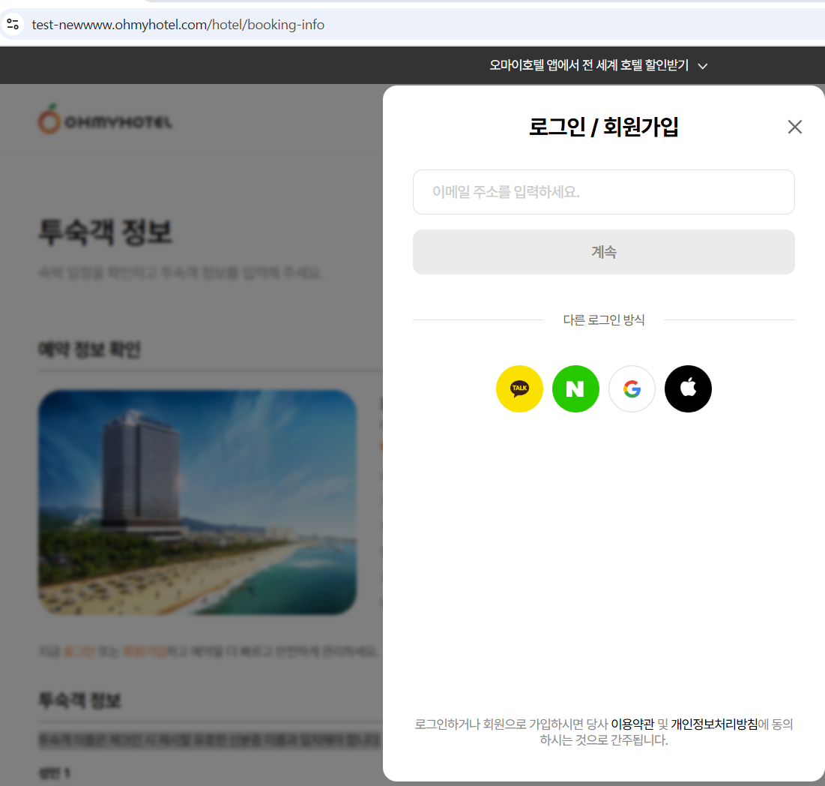Image resolution: width=825 pixels, height=786 pixels.
Task: Click the 다른 로그인 방식 label
Action: pos(603,319)
